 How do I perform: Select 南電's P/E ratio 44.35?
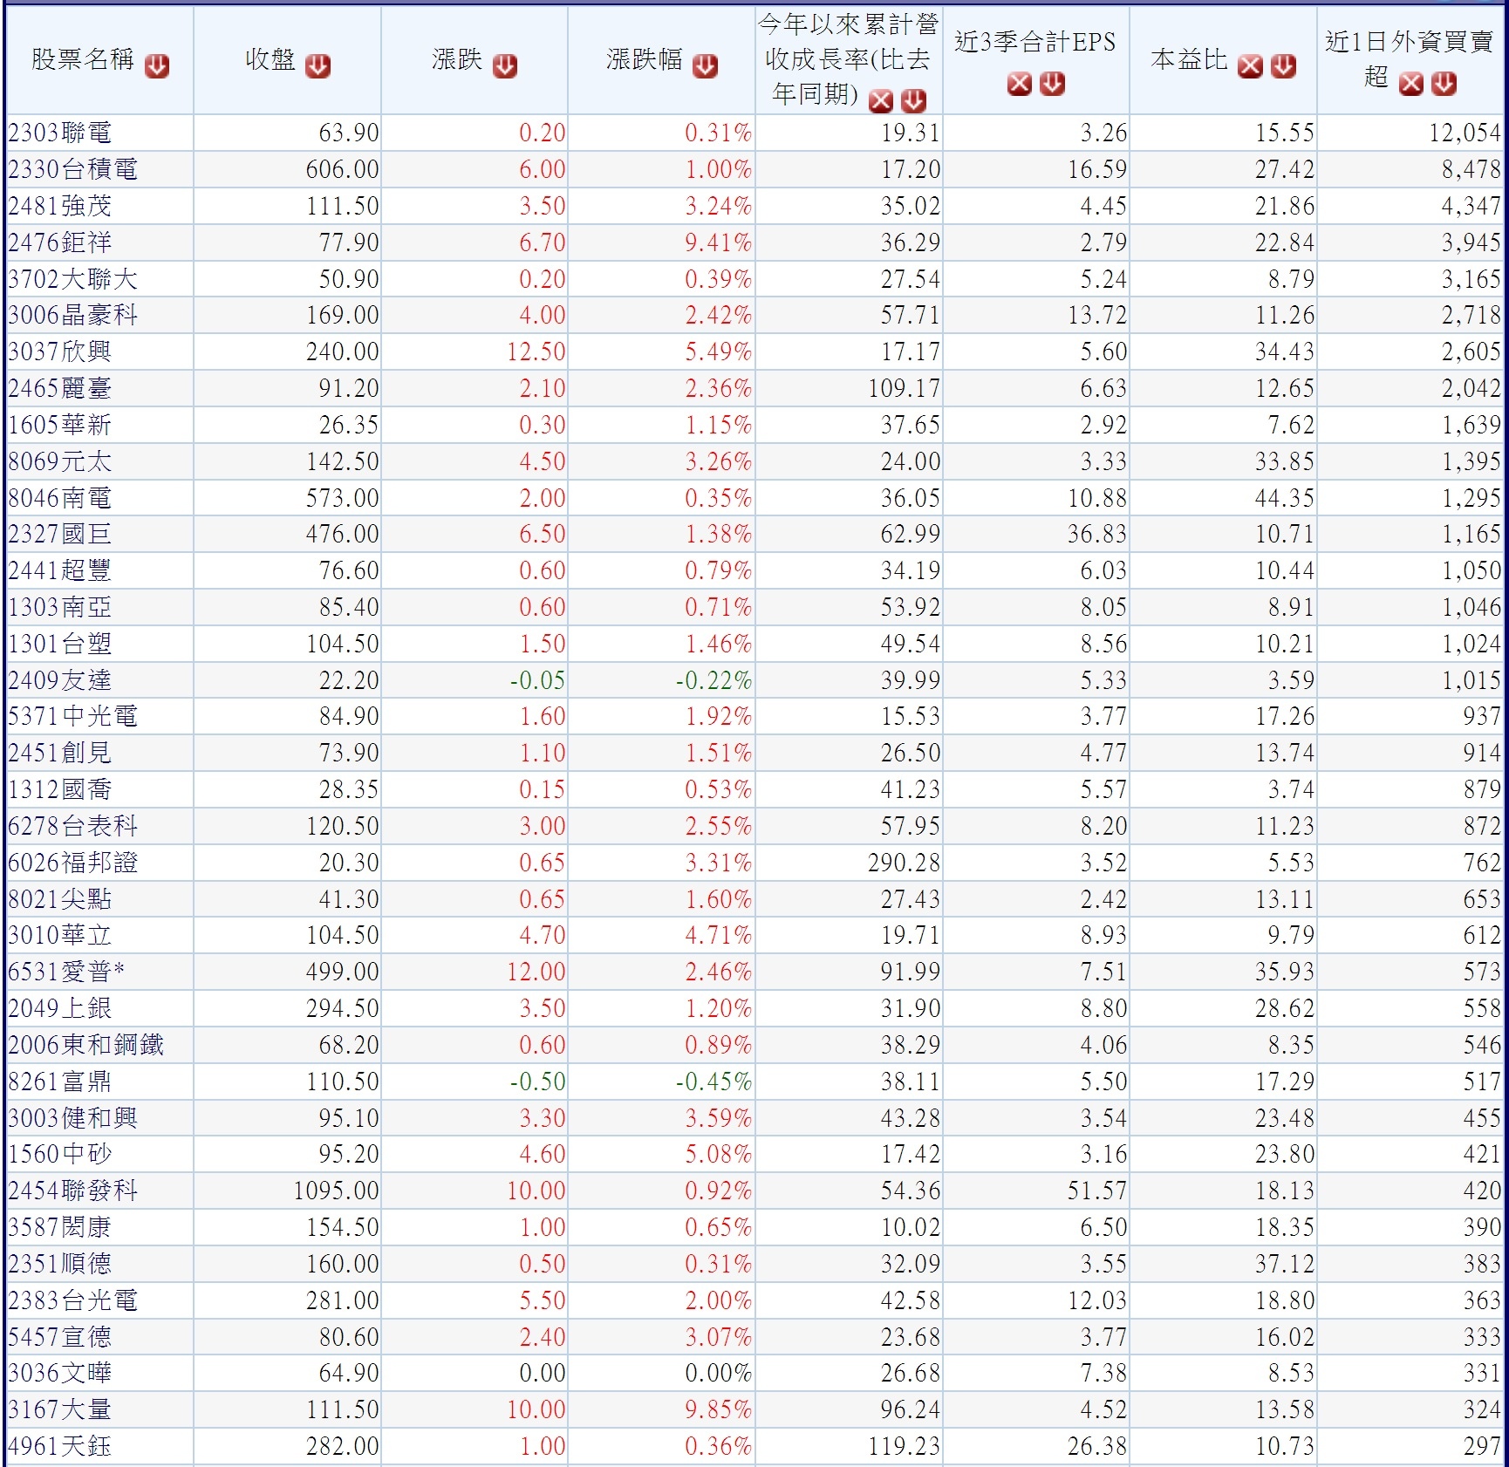pyautogui.click(x=1284, y=498)
